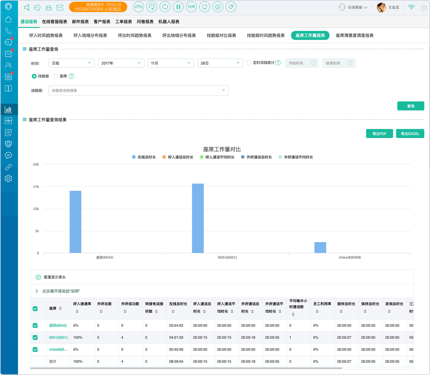
Task: Click the 技能组名称搜索 input field
Action: [x=138, y=90]
